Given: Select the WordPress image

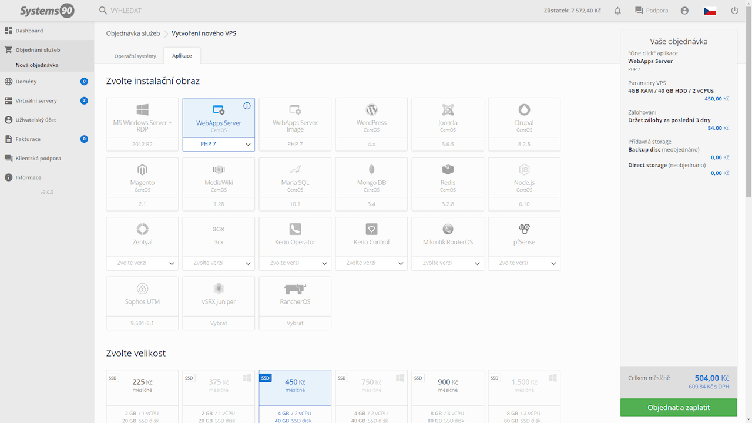Looking at the screenshot, I should 371,125.
